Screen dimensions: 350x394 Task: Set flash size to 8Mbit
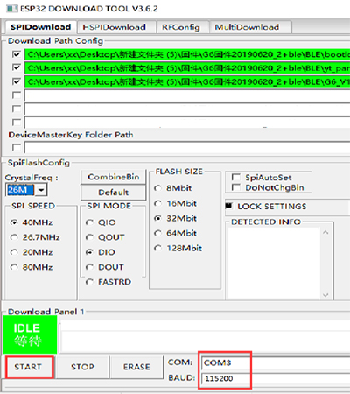(173, 188)
